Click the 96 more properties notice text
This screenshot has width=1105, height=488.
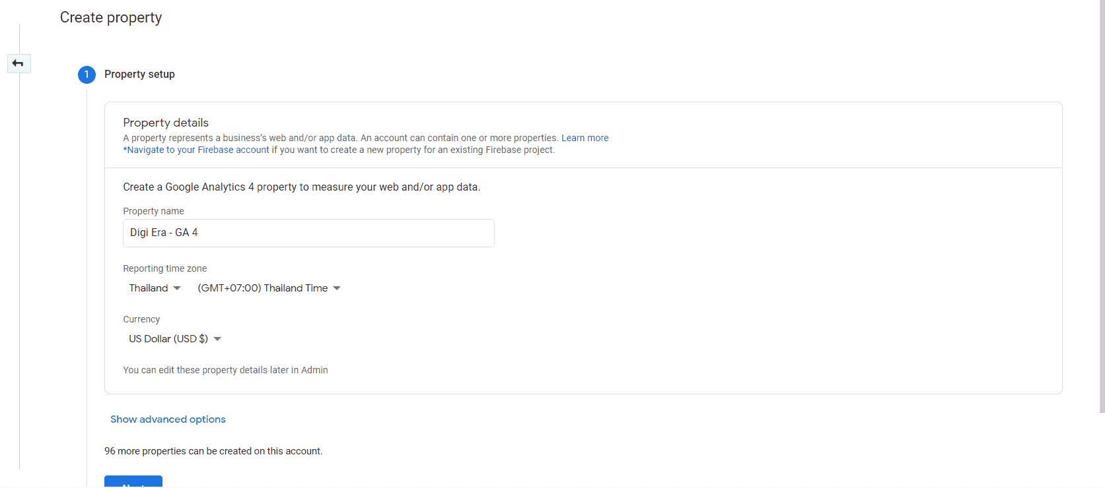213,451
